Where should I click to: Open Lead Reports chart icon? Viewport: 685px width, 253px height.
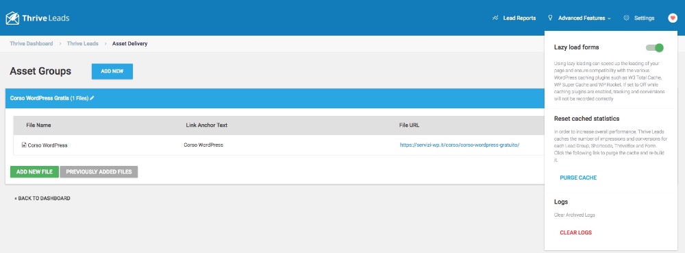[495, 18]
